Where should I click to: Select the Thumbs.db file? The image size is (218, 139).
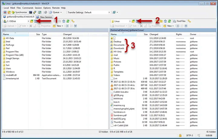pos(117,122)
